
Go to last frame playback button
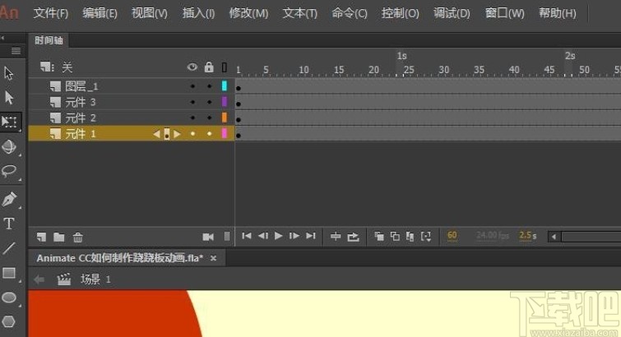click(x=311, y=236)
